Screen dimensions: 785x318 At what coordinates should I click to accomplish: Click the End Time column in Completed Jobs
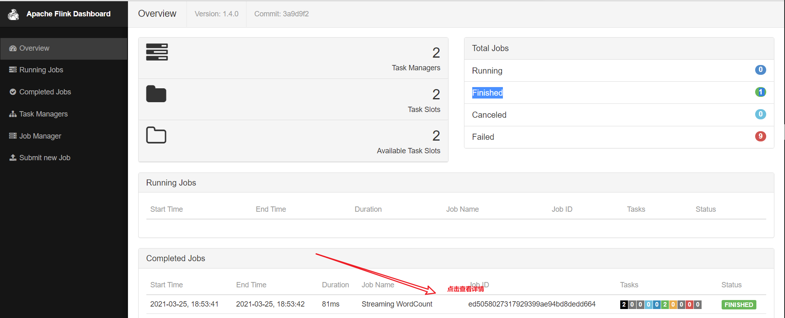(251, 285)
